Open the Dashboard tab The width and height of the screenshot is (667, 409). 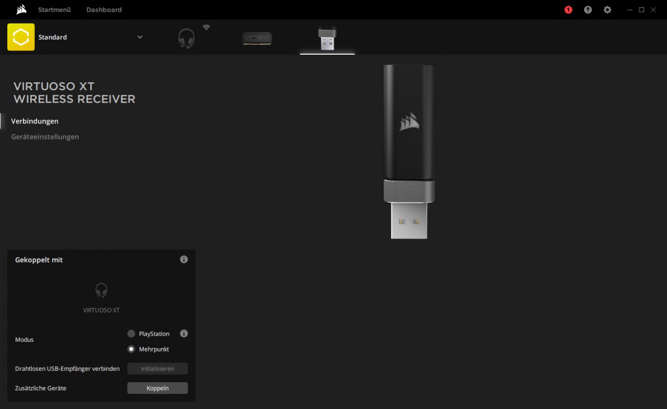(x=104, y=10)
